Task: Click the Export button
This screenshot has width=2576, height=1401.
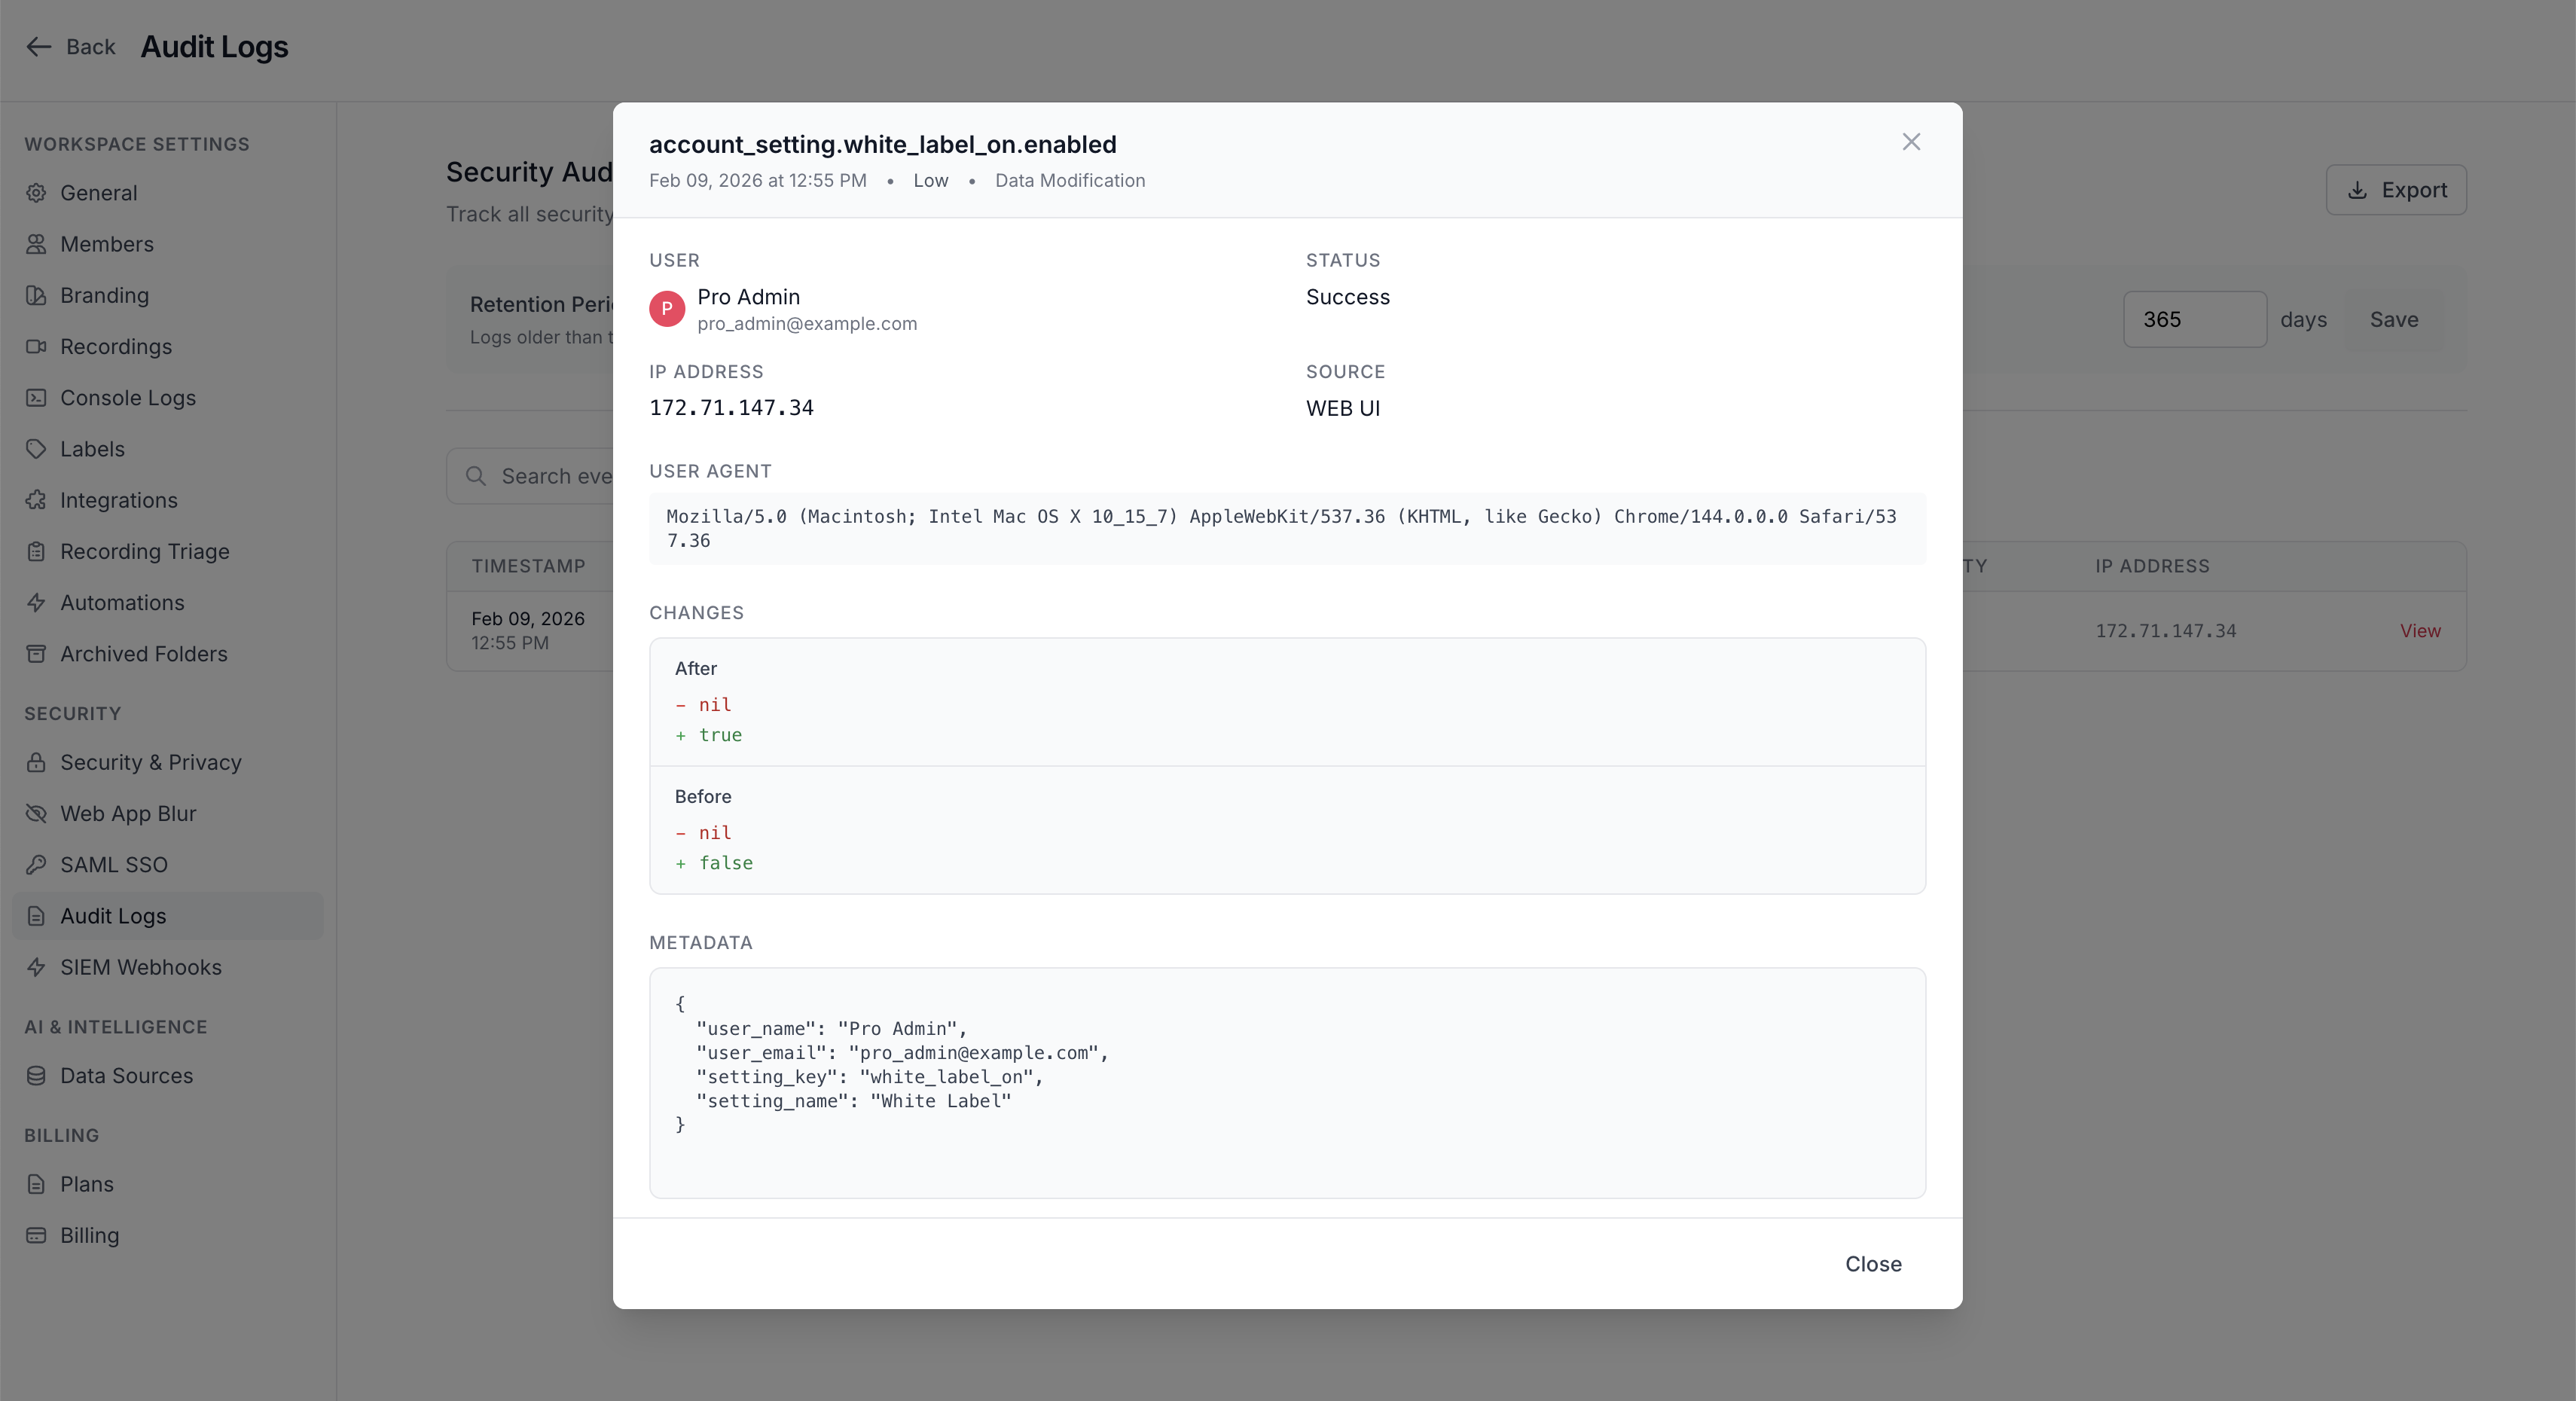Action: click(2396, 190)
